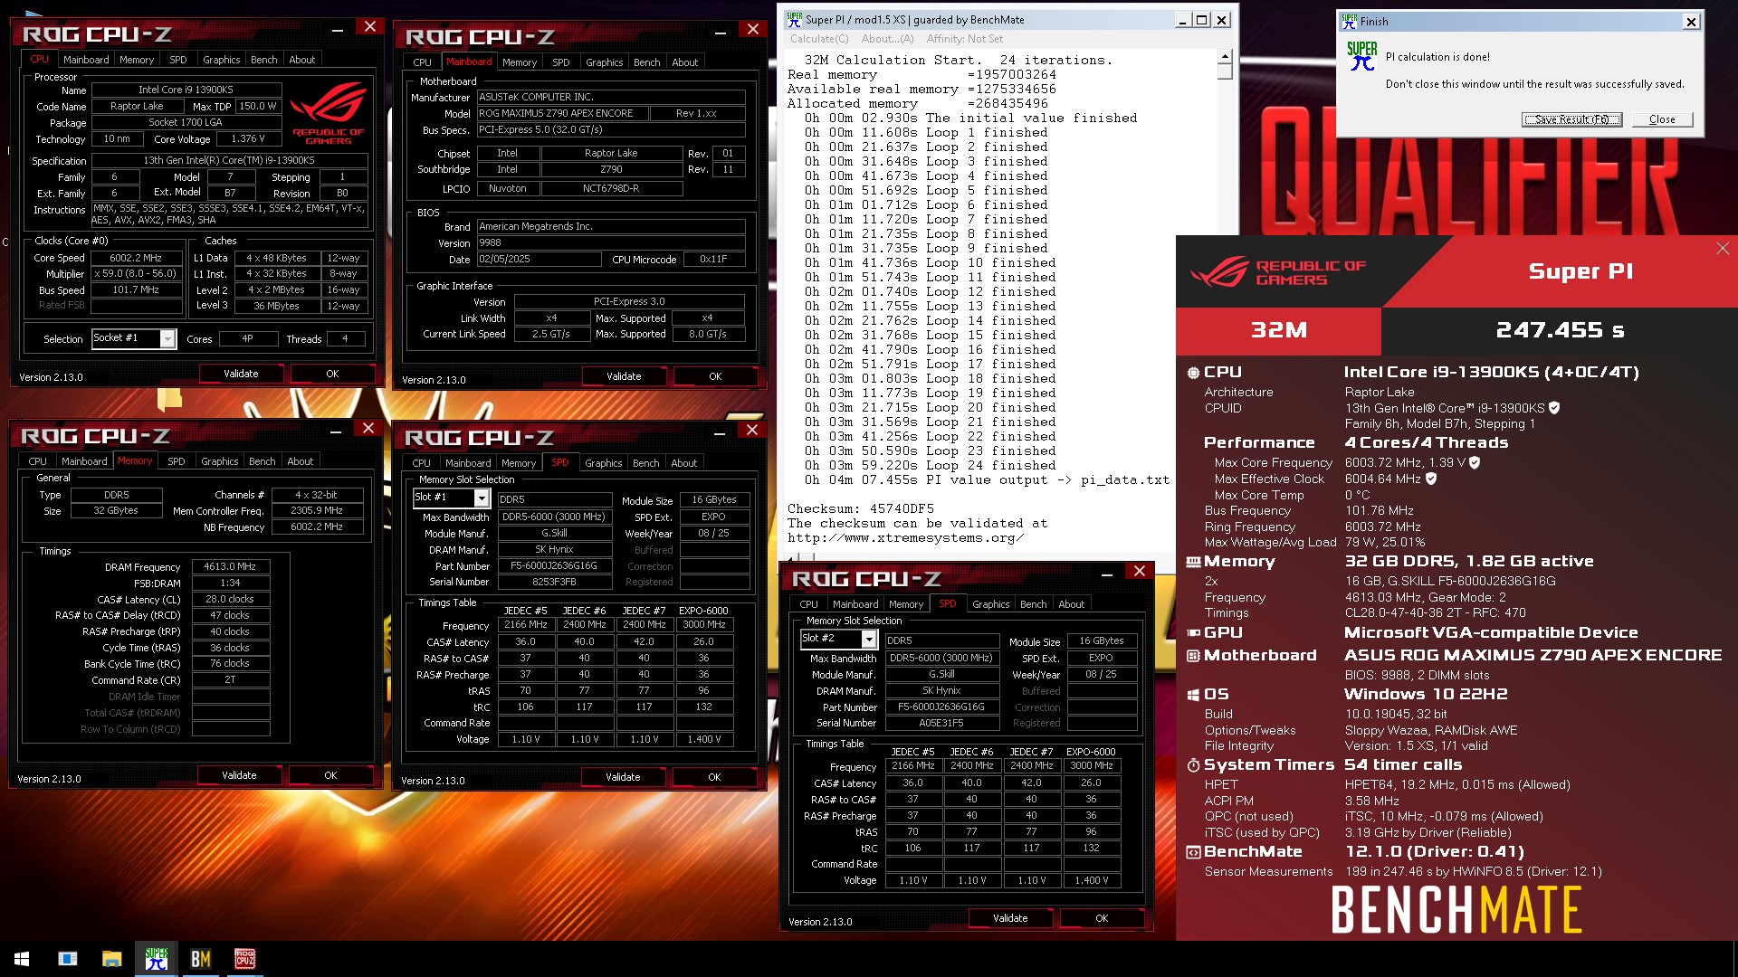Open Bench tab in CPU-Z Mainboard window
Screen dimensions: 1738x977
point(646,62)
